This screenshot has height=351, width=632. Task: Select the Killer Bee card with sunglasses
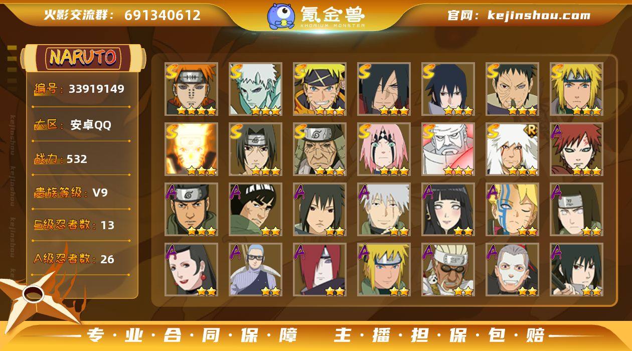pos(448,270)
